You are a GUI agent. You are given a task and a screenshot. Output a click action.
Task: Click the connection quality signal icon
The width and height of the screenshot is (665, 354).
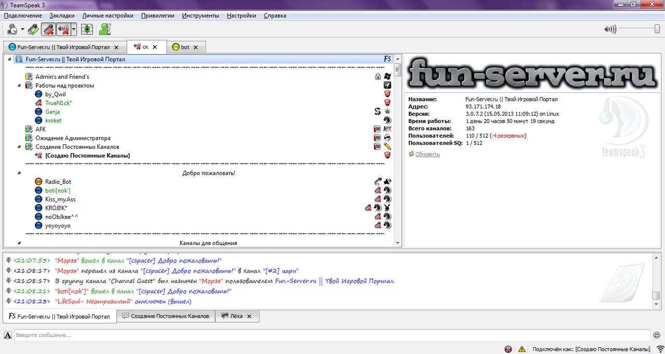pos(660,348)
